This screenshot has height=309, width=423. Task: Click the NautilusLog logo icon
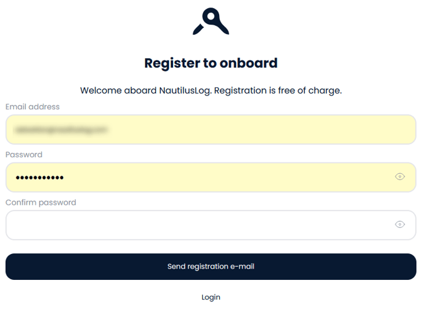click(211, 21)
